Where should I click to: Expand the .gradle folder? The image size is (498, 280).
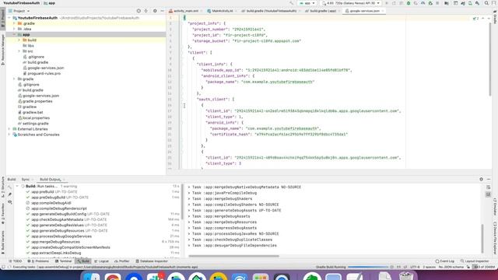pyautogui.click(x=14, y=23)
